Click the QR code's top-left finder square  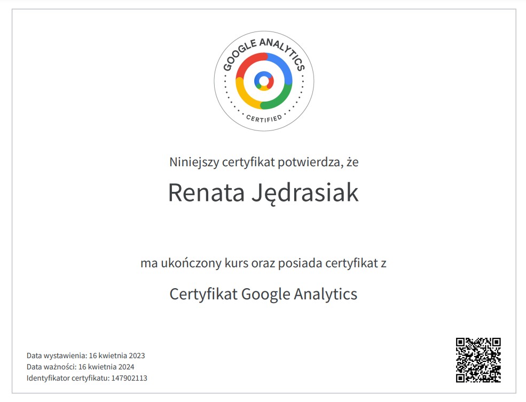[462, 344]
